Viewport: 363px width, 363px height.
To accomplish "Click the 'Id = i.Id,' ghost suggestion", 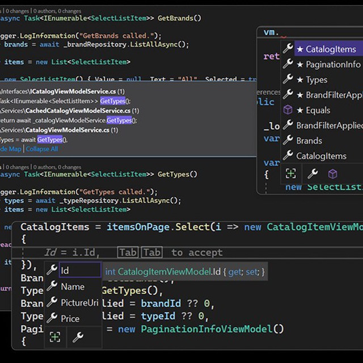I will tap(72, 252).
